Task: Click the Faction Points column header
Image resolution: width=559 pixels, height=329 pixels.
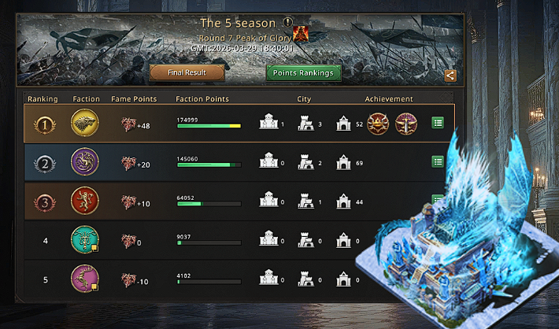Action: pyautogui.click(x=202, y=99)
